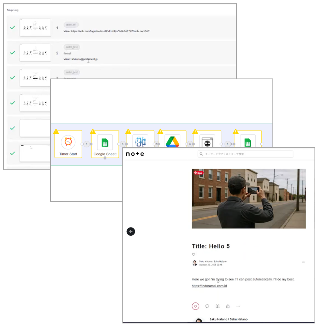Click the shatano email value in step 2
The width and height of the screenshot is (317, 325).
click(x=84, y=59)
